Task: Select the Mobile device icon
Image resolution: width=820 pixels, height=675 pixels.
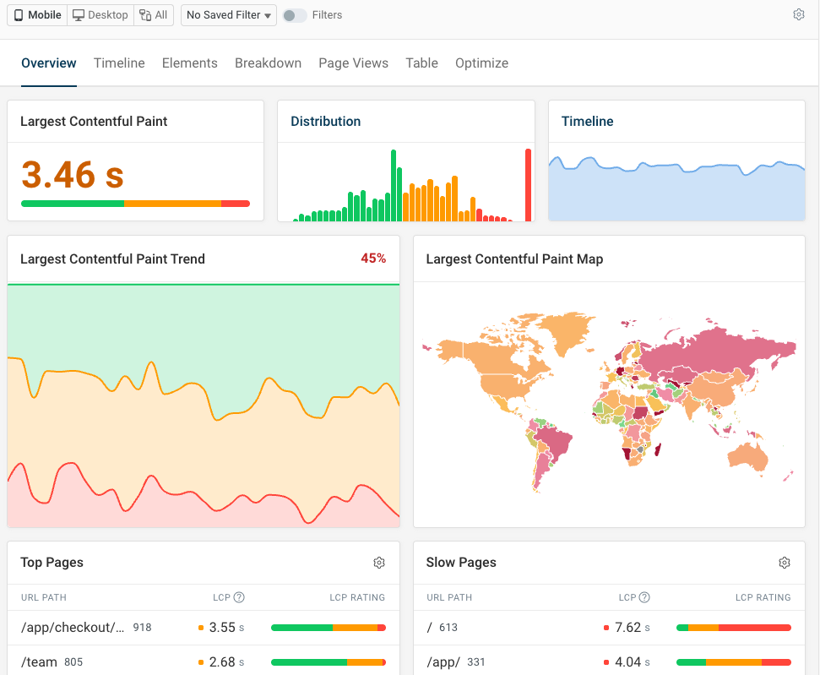Action: [x=18, y=14]
